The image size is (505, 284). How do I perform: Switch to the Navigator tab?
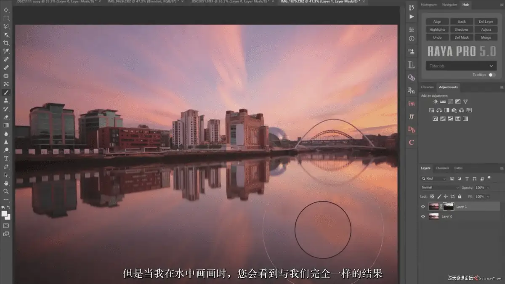(x=449, y=4)
